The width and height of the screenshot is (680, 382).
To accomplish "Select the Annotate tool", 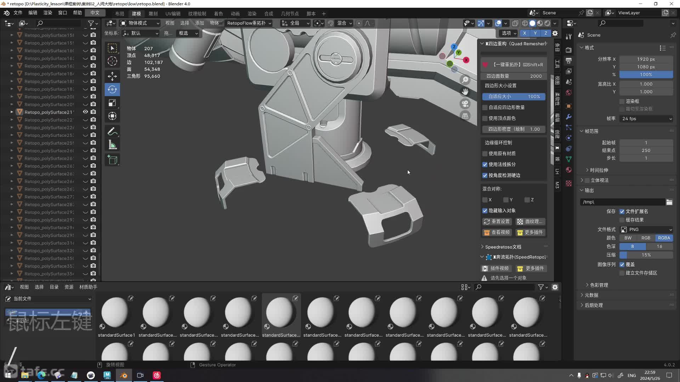I will tap(112, 132).
